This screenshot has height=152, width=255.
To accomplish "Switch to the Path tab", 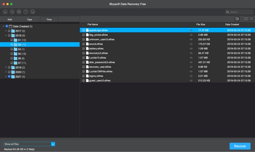I will tap(10, 20).
